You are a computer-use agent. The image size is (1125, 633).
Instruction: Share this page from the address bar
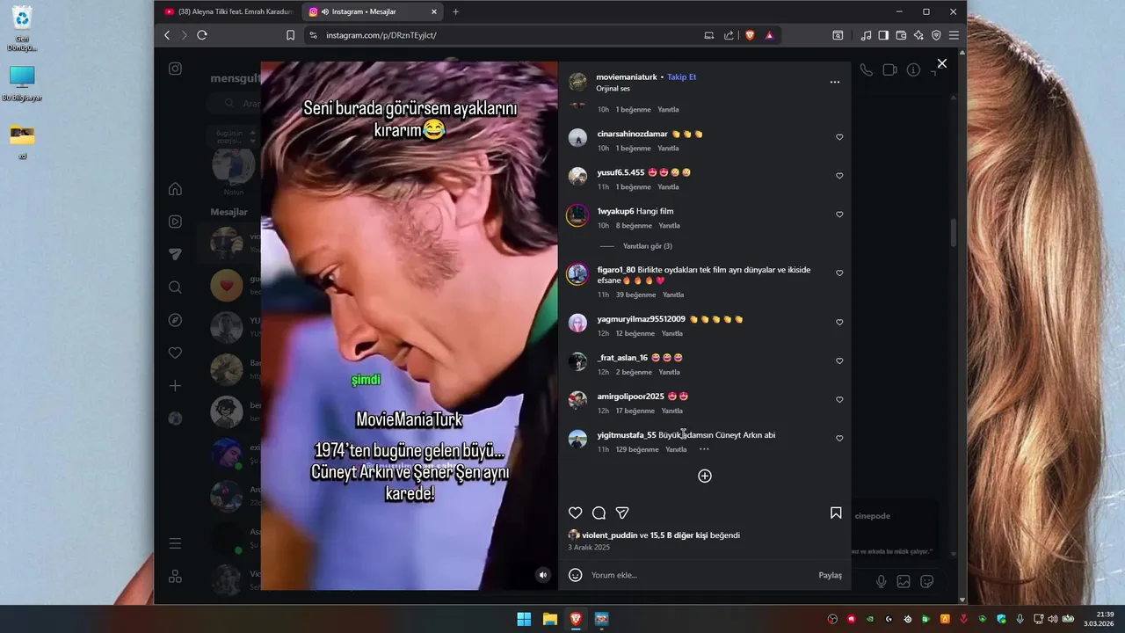pyautogui.click(x=729, y=35)
